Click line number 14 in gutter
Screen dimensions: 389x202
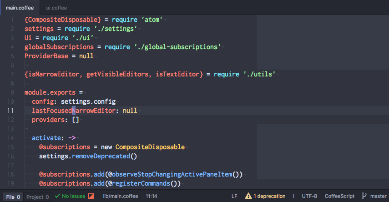coord(10,138)
